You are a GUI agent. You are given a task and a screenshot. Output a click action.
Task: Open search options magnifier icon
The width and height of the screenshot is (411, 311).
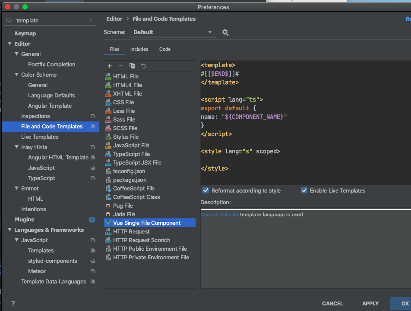(9, 20)
